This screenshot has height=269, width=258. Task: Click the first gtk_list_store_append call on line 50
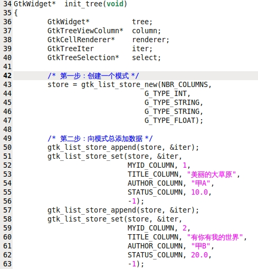point(92,148)
